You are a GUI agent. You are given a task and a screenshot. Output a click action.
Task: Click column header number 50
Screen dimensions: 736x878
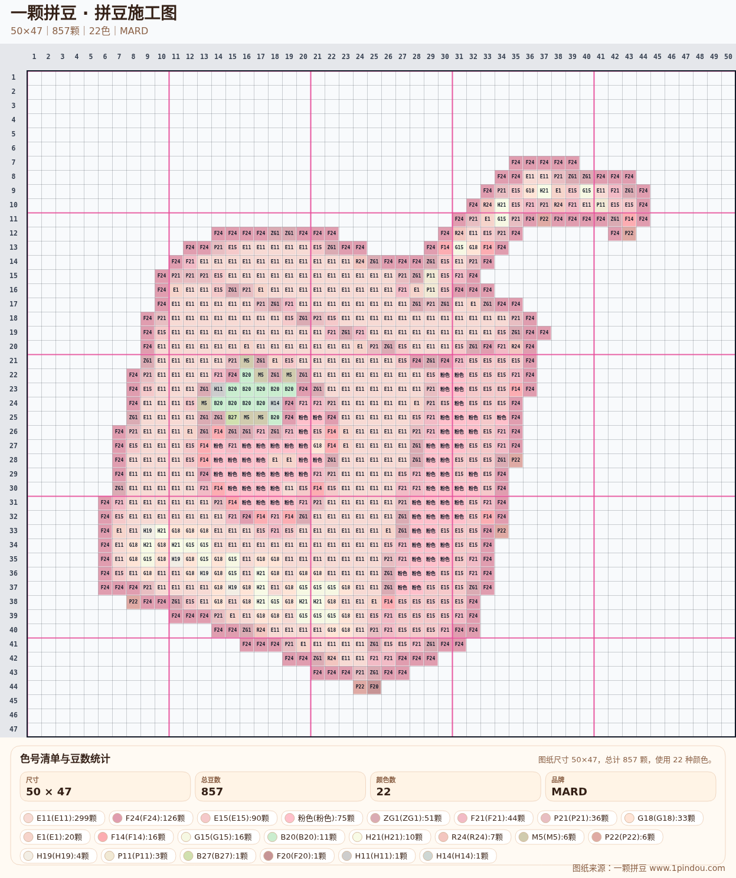[728, 57]
